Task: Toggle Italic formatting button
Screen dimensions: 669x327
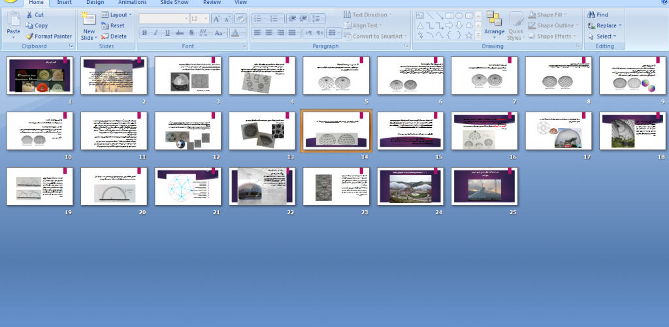Action: click(155, 33)
